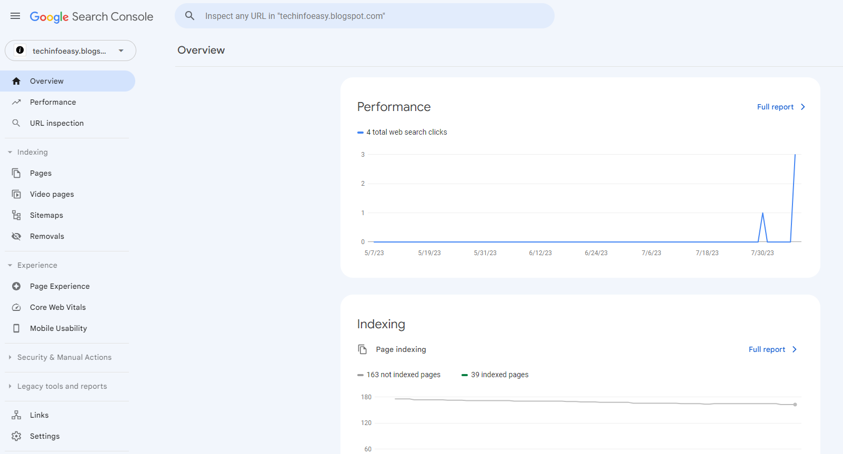Screen dimensions: 843x454
Task: Open the Performance Full report link
Action: [781, 107]
